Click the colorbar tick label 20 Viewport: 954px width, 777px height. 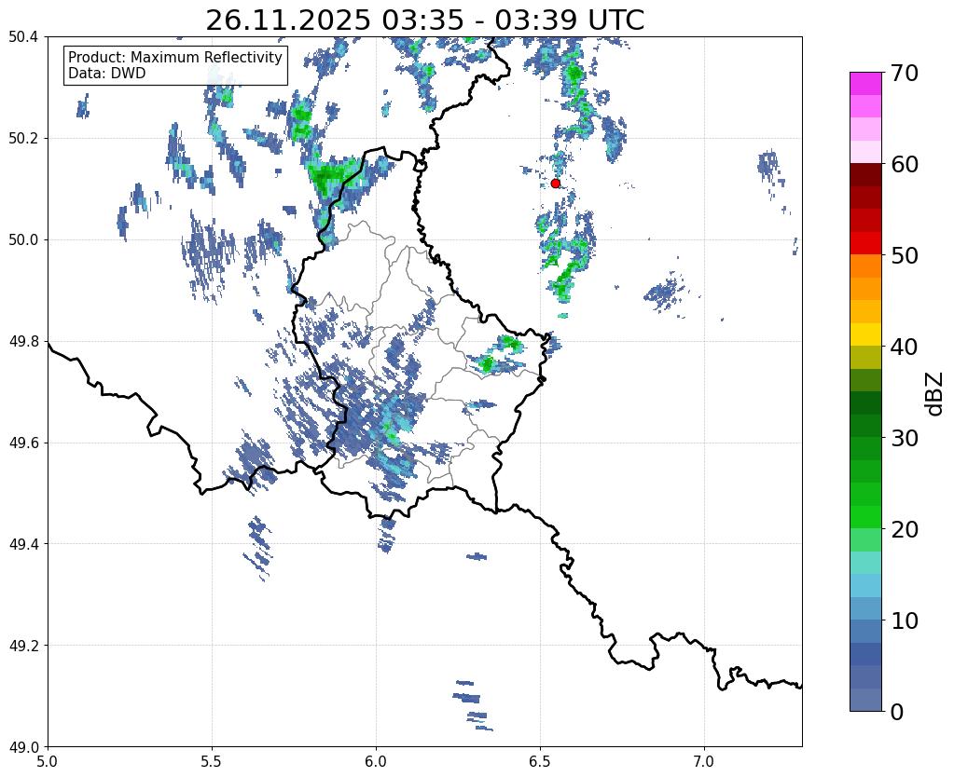click(x=904, y=529)
